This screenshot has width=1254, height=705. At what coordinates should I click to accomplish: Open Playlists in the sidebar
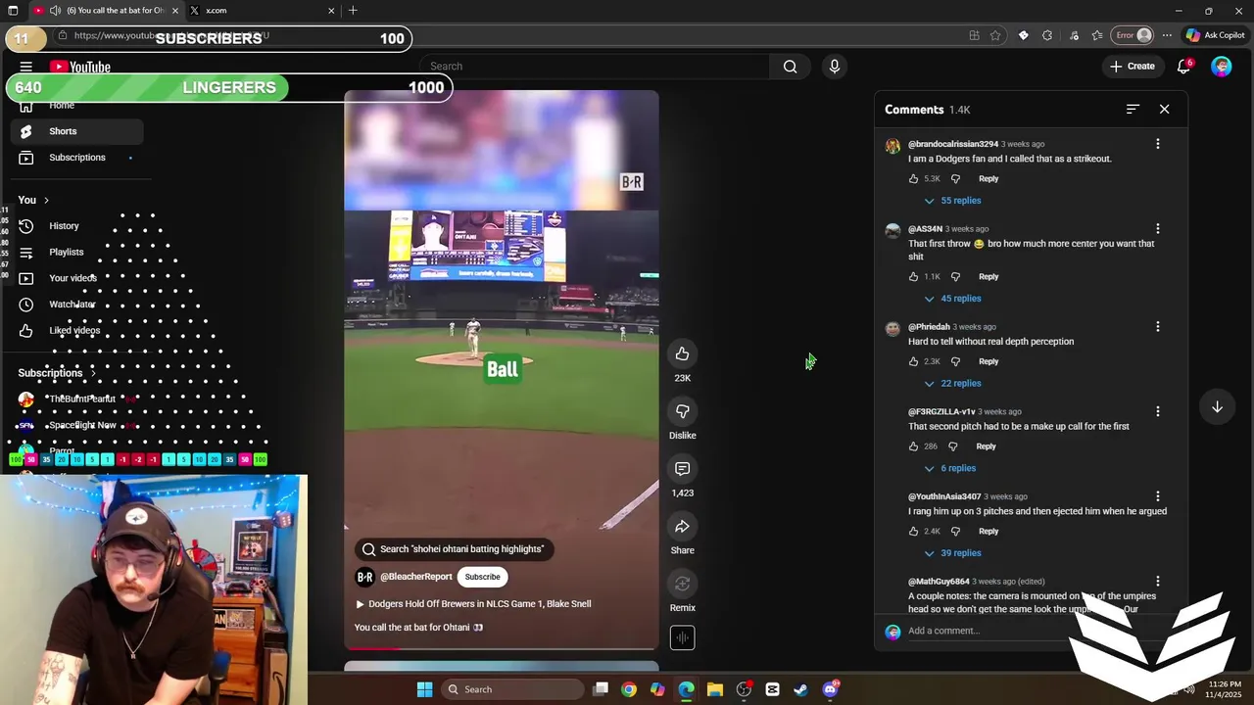76,252
